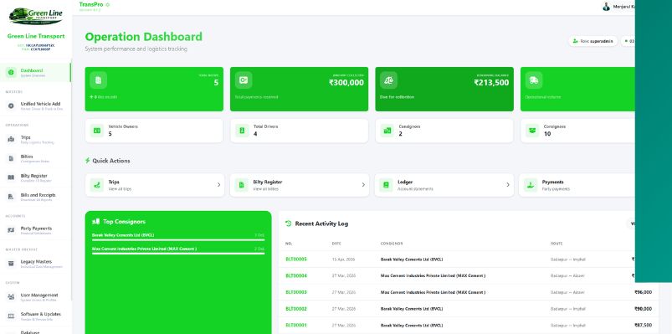Open Legacy Masters in the sidebar
Image resolution: width=672 pixels, height=334 pixels.
coord(36,264)
